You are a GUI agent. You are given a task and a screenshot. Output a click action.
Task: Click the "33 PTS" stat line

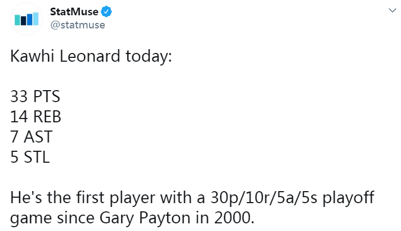(x=36, y=96)
